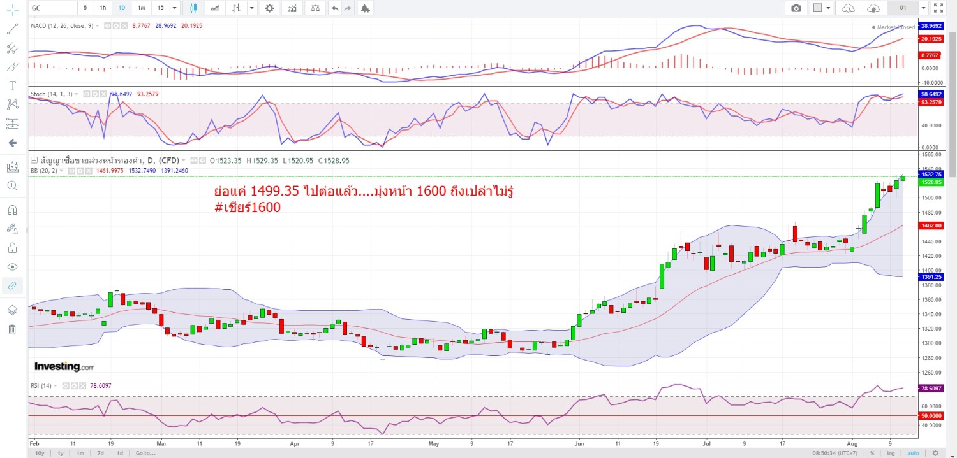
Task: Switch to area chart style
Action: click(x=216, y=8)
